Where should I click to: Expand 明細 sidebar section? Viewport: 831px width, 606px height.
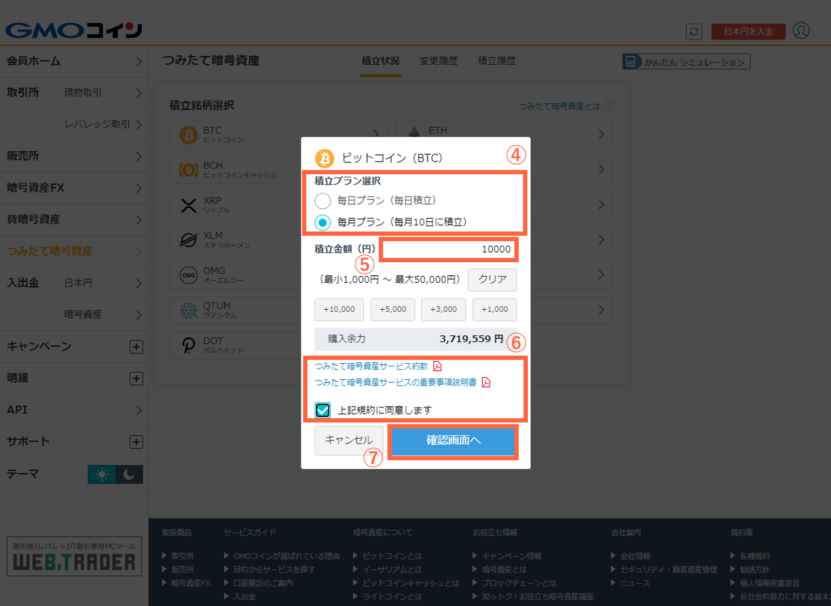click(x=136, y=379)
